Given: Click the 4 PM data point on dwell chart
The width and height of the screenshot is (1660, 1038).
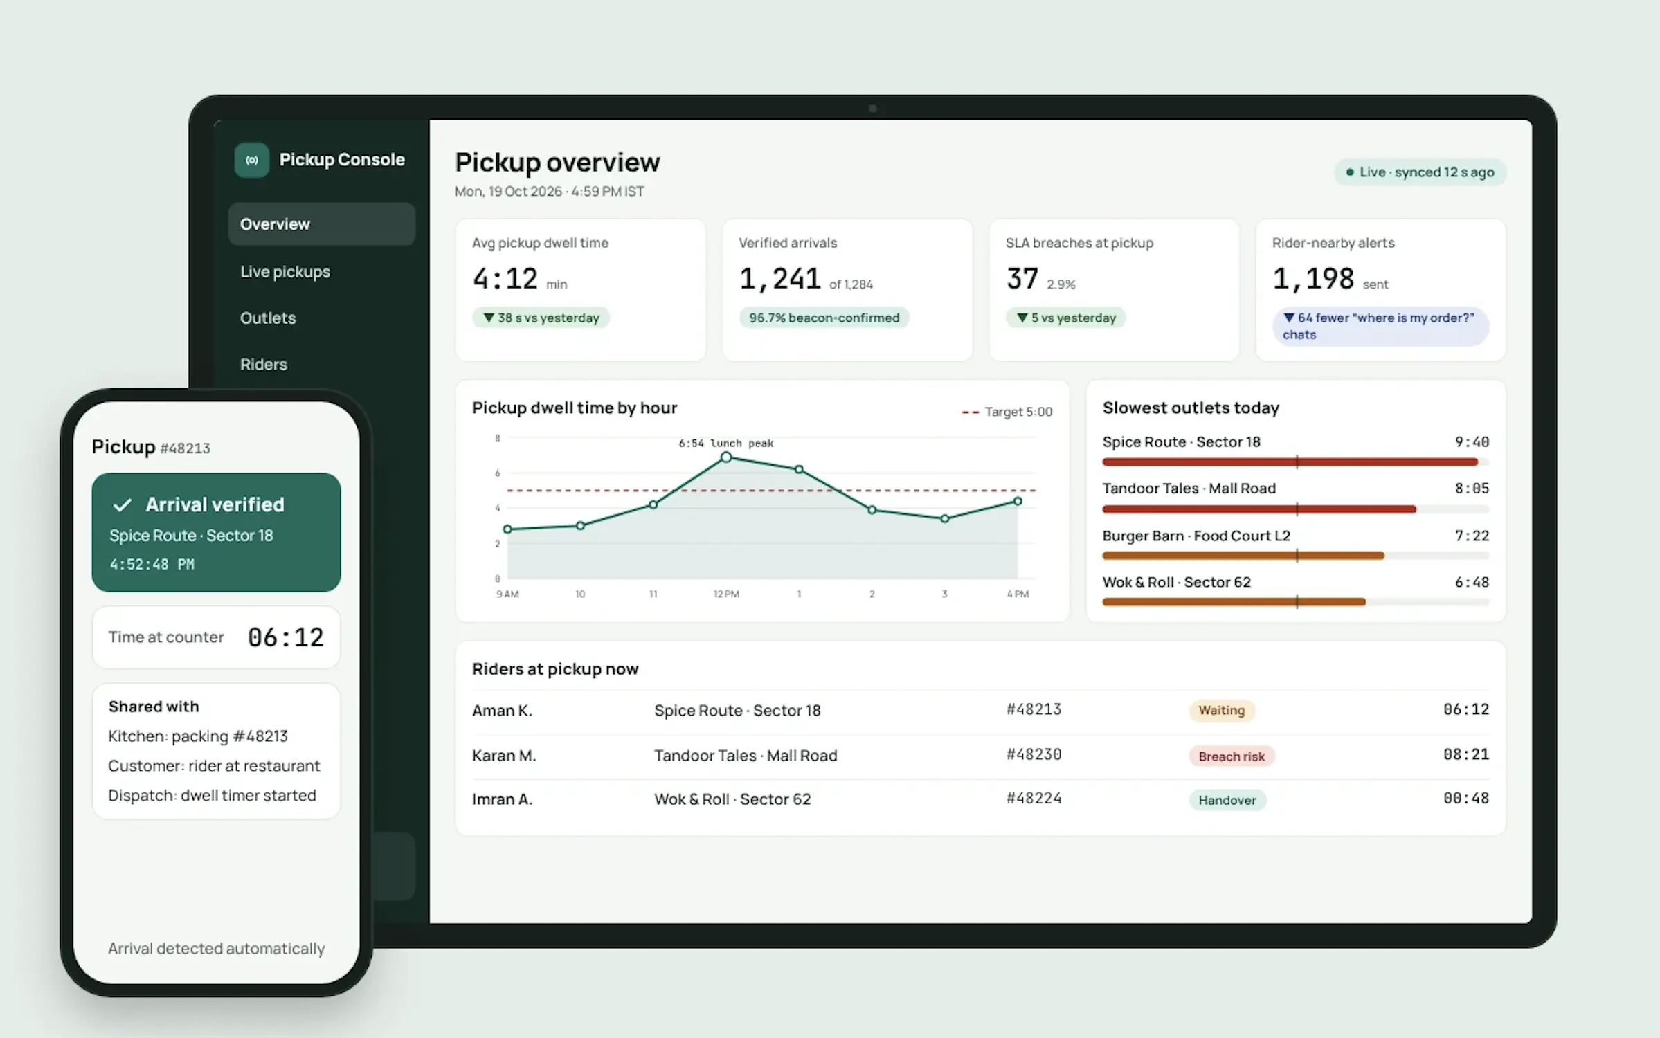Looking at the screenshot, I should point(1018,501).
